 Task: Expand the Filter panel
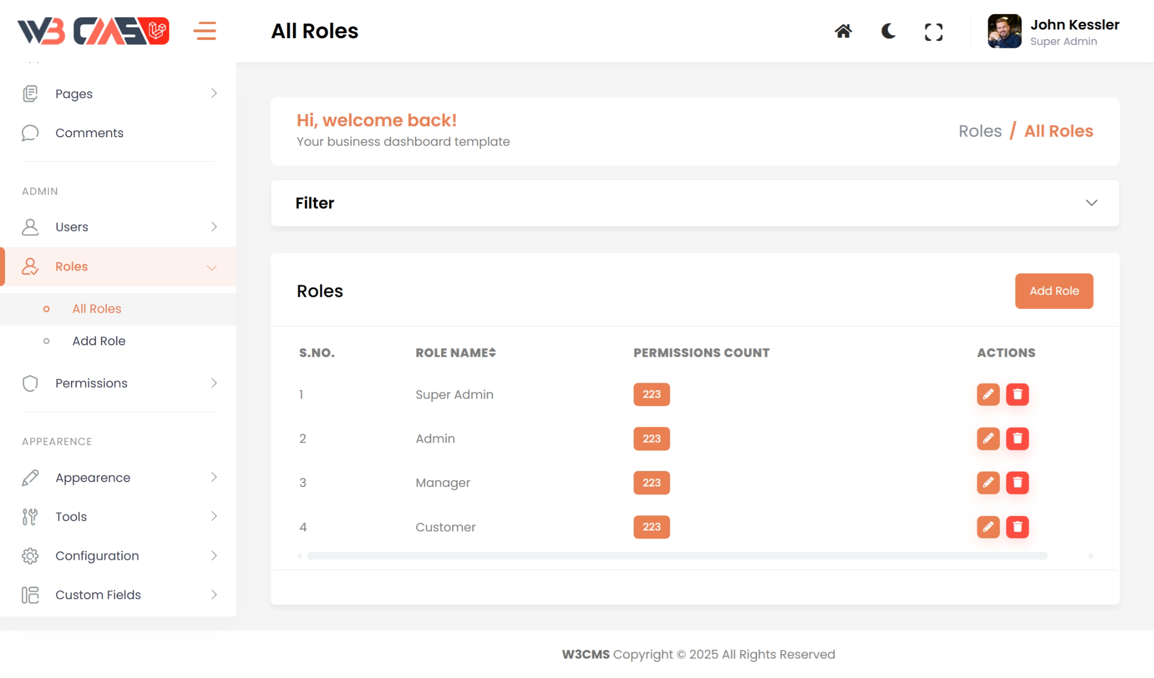pyautogui.click(x=1091, y=203)
